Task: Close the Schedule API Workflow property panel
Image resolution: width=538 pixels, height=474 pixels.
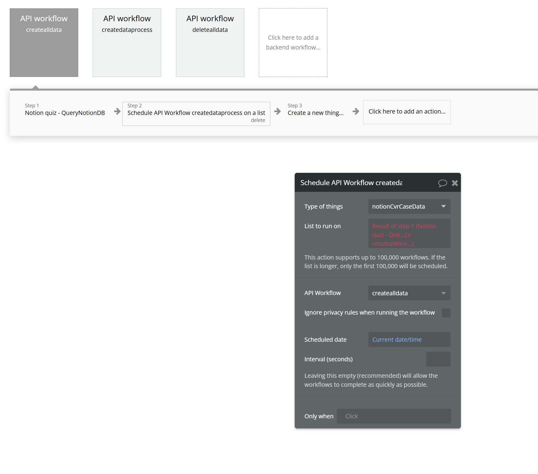Action: tap(455, 183)
